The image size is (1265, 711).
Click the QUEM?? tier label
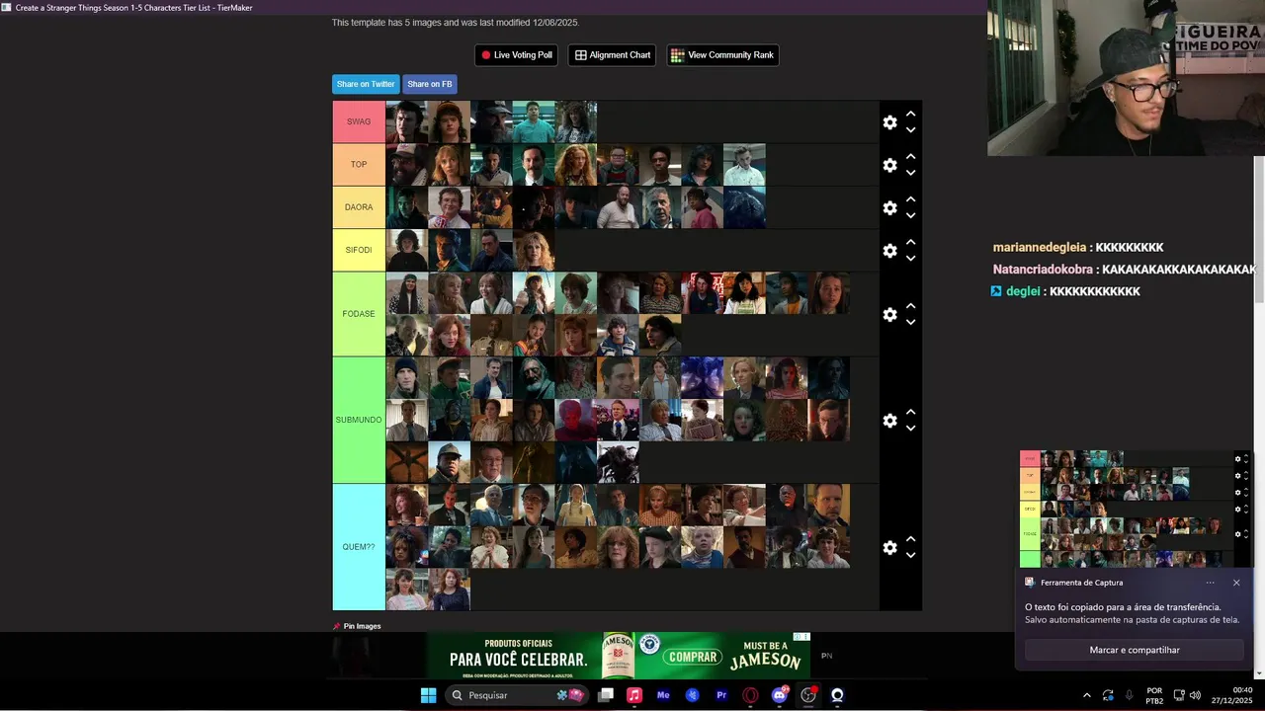pos(359,547)
